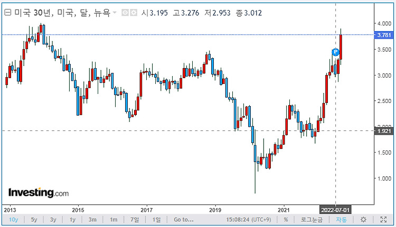Viewport: 396px width, 227px height.
Task: Click the 고3.276 high value
Action: point(186,13)
